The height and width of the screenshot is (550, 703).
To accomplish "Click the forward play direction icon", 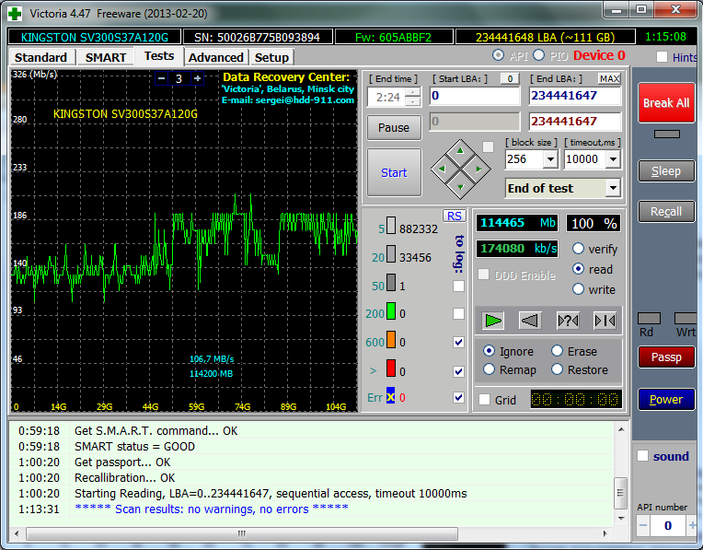I will [x=494, y=321].
